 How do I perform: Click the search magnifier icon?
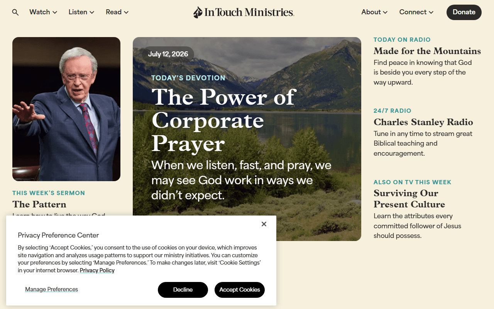point(15,12)
